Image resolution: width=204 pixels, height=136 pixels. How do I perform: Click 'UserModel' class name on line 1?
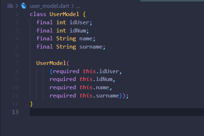pos(64,14)
